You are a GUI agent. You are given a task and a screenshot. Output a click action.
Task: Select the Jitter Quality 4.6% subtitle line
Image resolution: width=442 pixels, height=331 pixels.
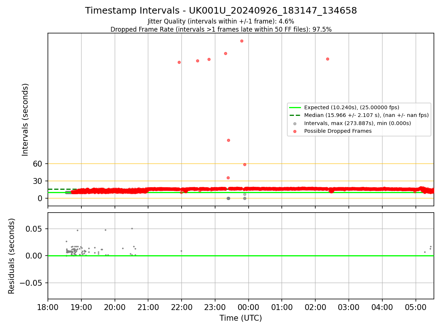coord(221,21)
